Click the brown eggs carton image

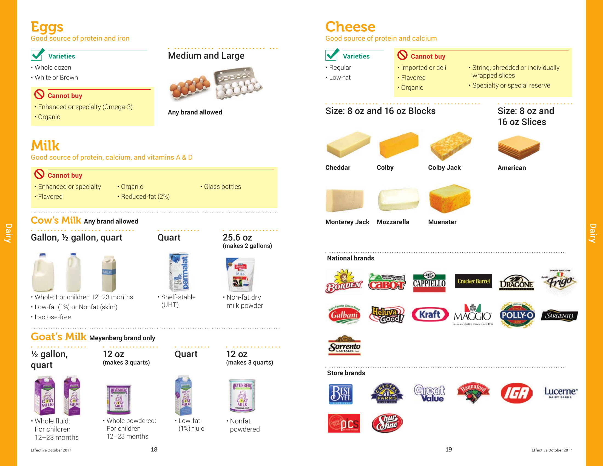(190, 87)
